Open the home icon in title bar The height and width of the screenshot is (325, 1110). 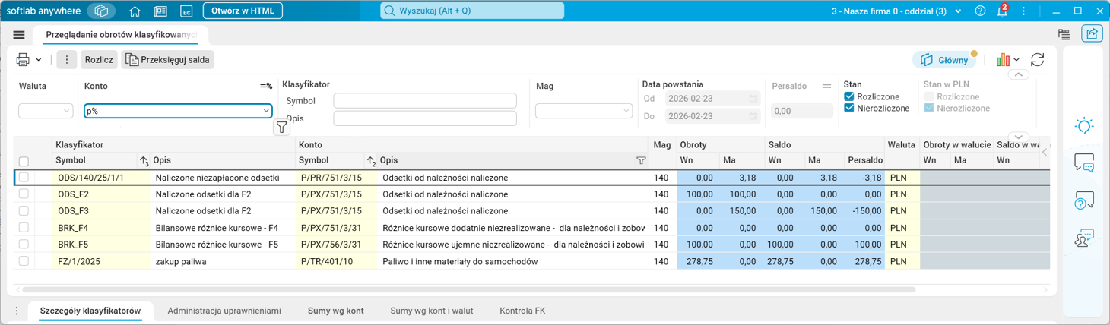[x=135, y=11]
